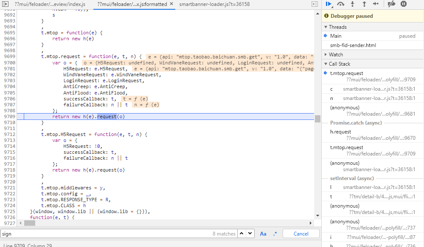Select call stack frame 't' from detail-b

[x=373, y=197]
